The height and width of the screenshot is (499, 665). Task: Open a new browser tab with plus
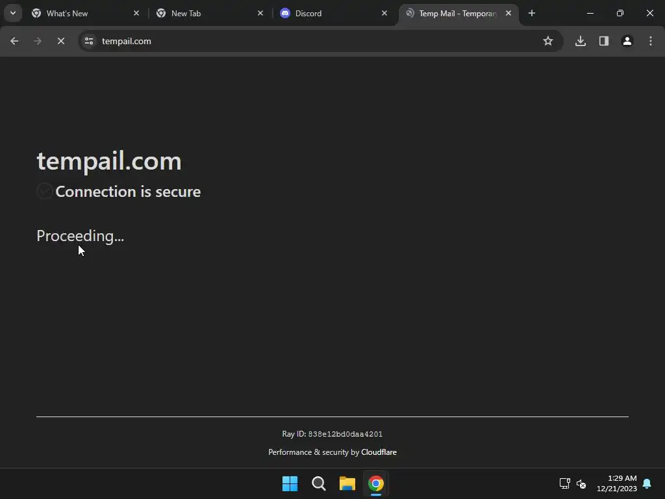pyautogui.click(x=532, y=13)
